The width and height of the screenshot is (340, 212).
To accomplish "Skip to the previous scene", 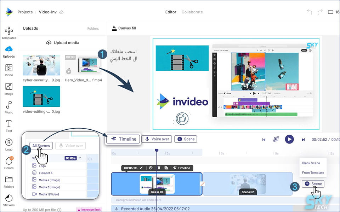I will pyautogui.click(x=263, y=140).
